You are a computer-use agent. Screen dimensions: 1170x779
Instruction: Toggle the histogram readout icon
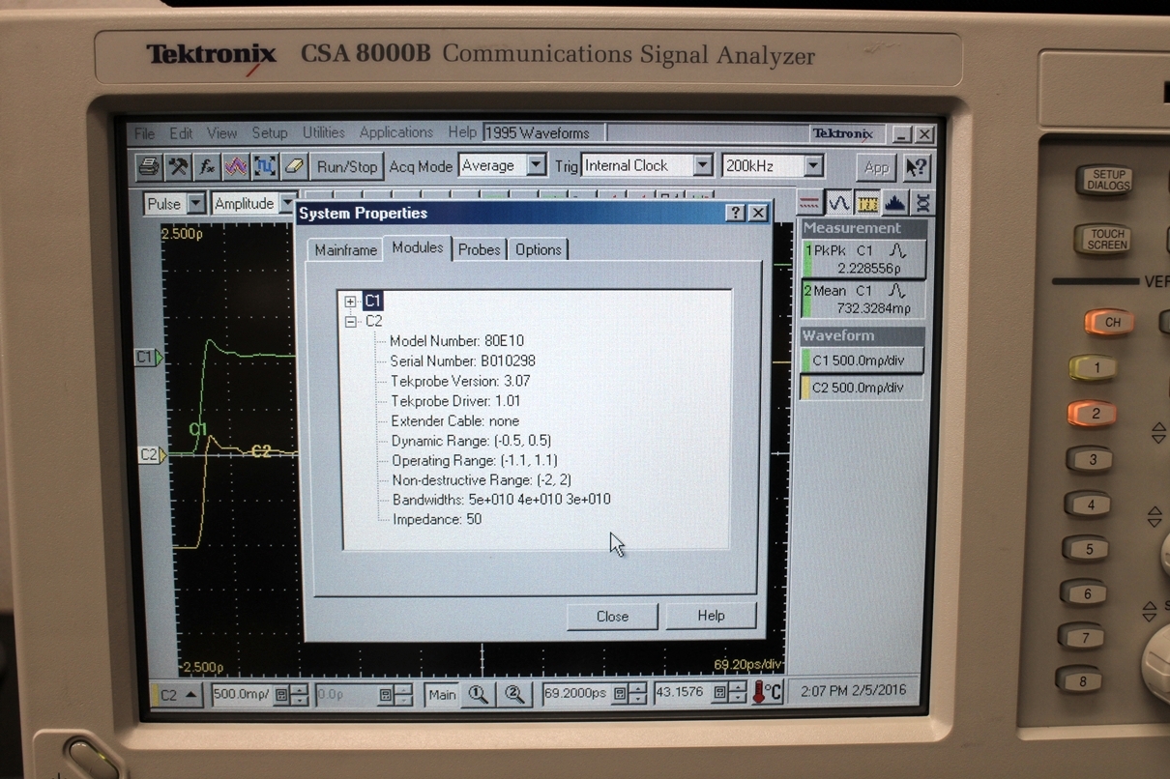[x=895, y=203]
